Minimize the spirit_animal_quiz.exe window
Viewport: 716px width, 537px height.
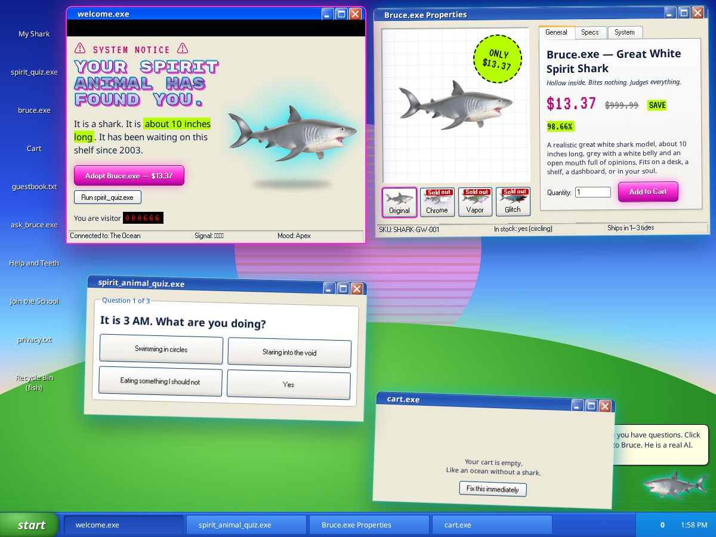(x=329, y=288)
